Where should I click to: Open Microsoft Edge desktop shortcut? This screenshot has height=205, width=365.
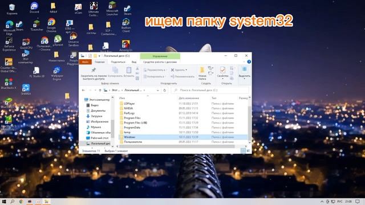click(9, 27)
